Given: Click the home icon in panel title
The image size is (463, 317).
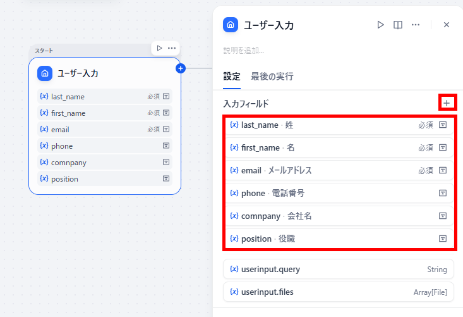Looking at the screenshot, I should click(231, 25).
